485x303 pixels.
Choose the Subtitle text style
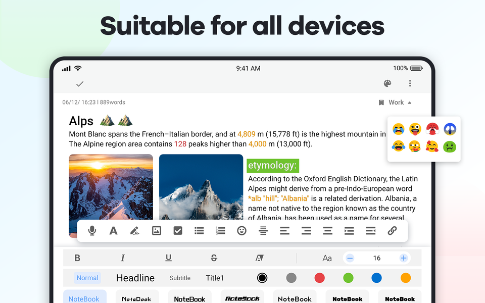point(180,278)
